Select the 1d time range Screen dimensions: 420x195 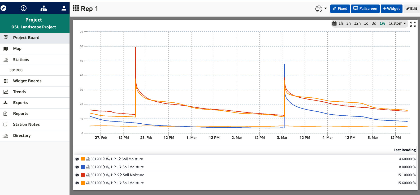(x=366, y=23)
